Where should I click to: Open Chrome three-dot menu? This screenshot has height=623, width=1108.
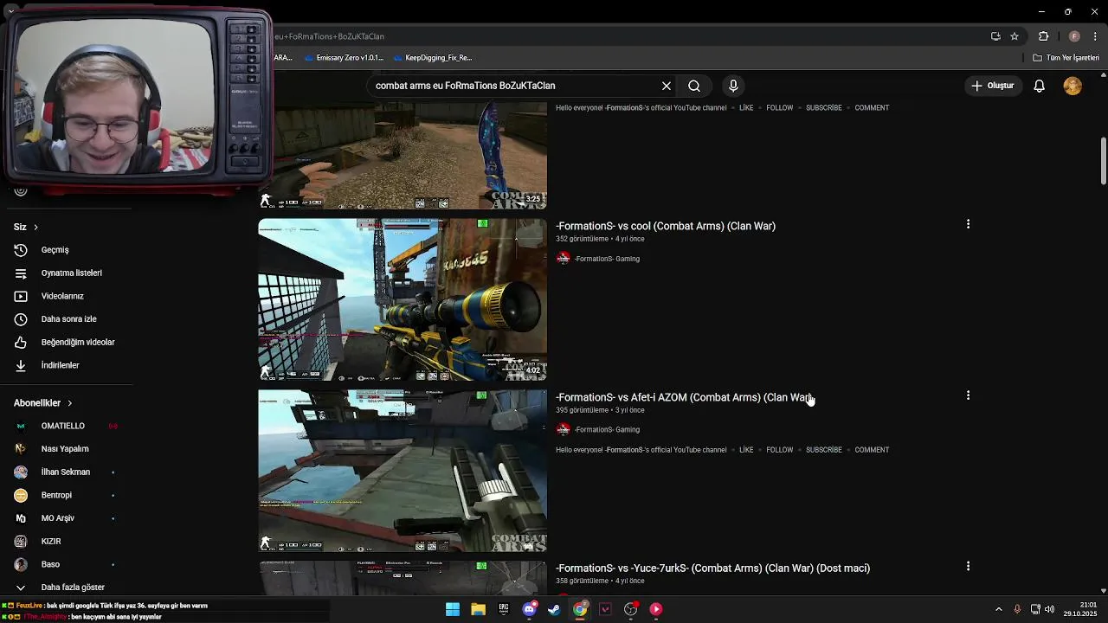1095,36
